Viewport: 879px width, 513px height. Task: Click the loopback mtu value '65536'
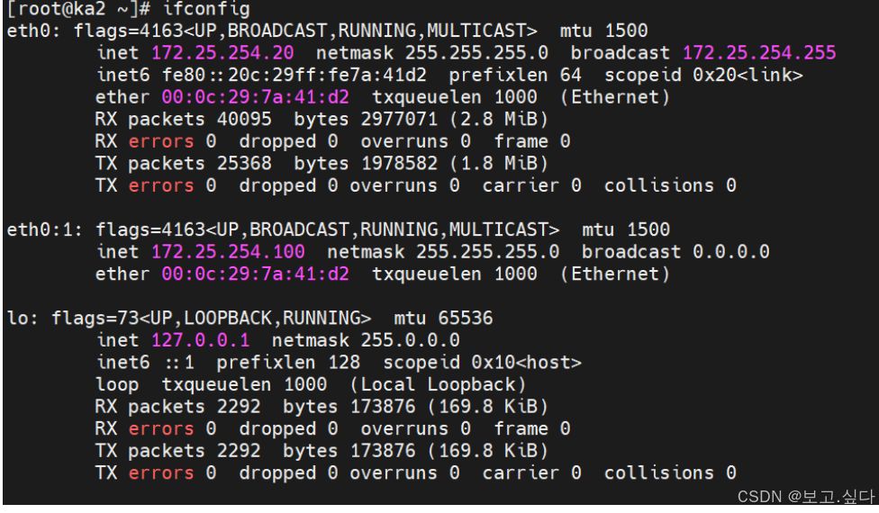(x=466, y=318)
